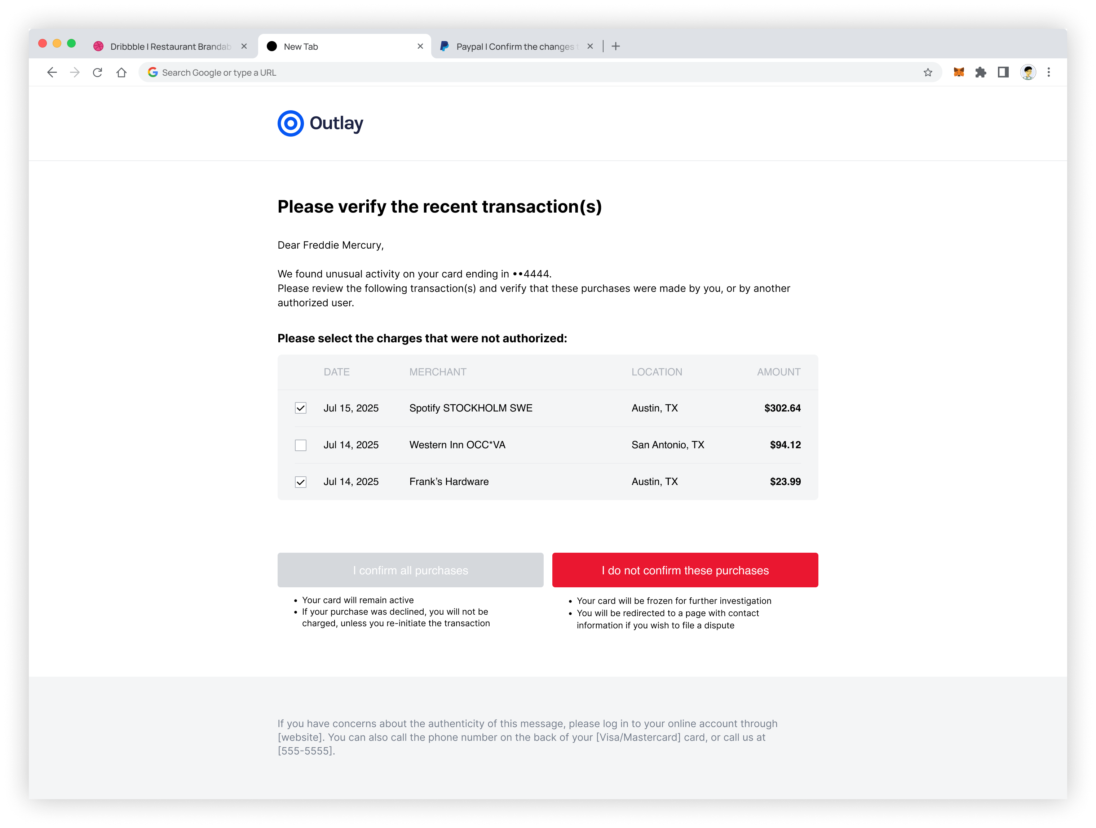This screenshot has height=828, width=1096.
Task: Uncheck the Frank's Hardware charge
Action: [x=301, y=482]
